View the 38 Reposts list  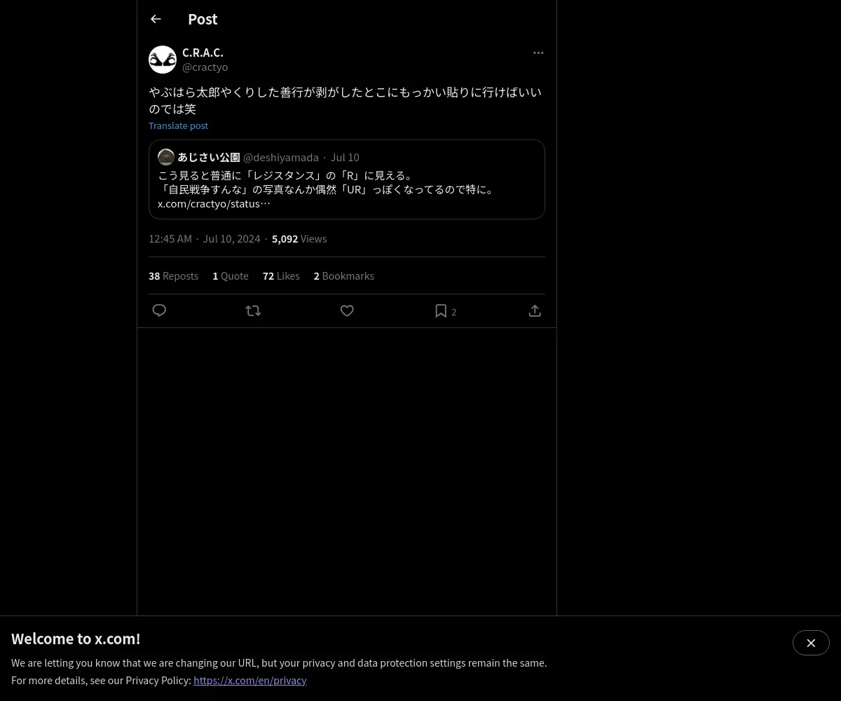173,276
